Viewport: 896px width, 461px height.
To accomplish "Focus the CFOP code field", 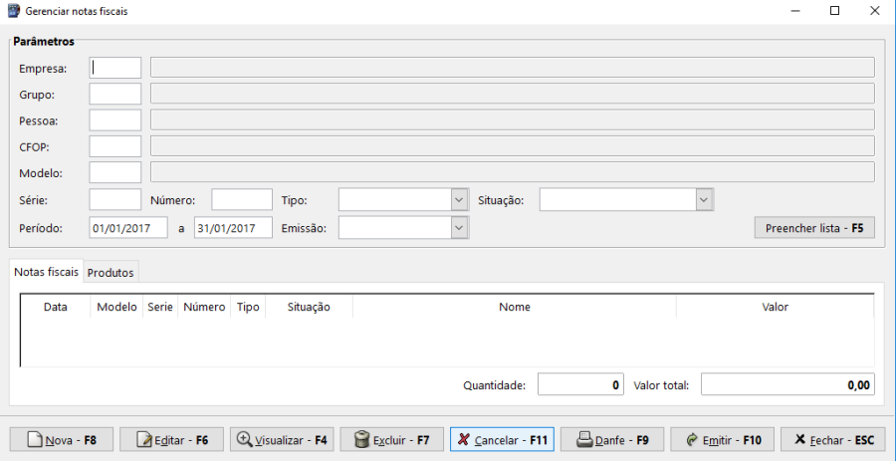I will point(114,146).
